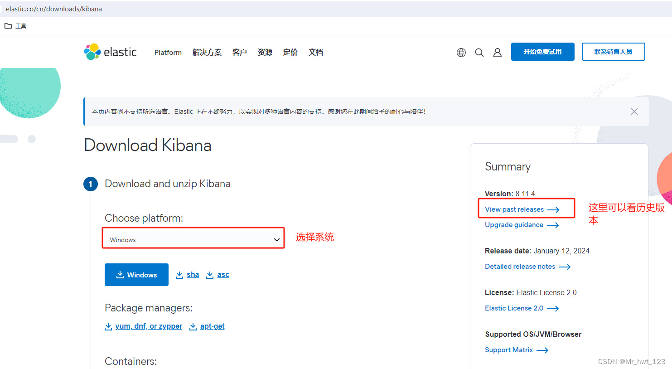Open View past releases link
The height and width of the screenshot is (369, 672).
[522, 209]
